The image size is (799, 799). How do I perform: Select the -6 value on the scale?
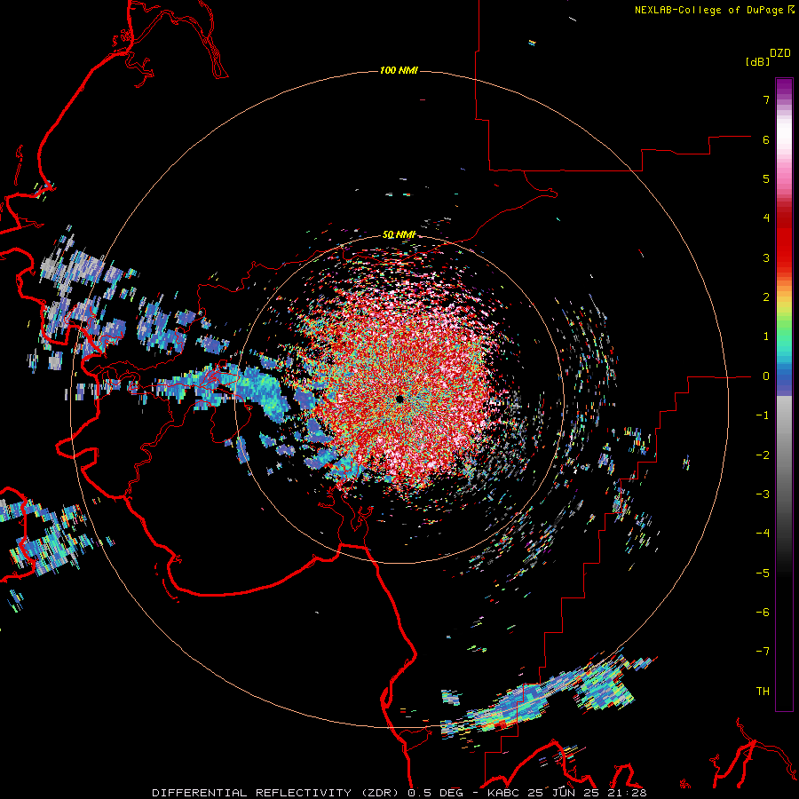pyautogui.click(x=763, y=613)
